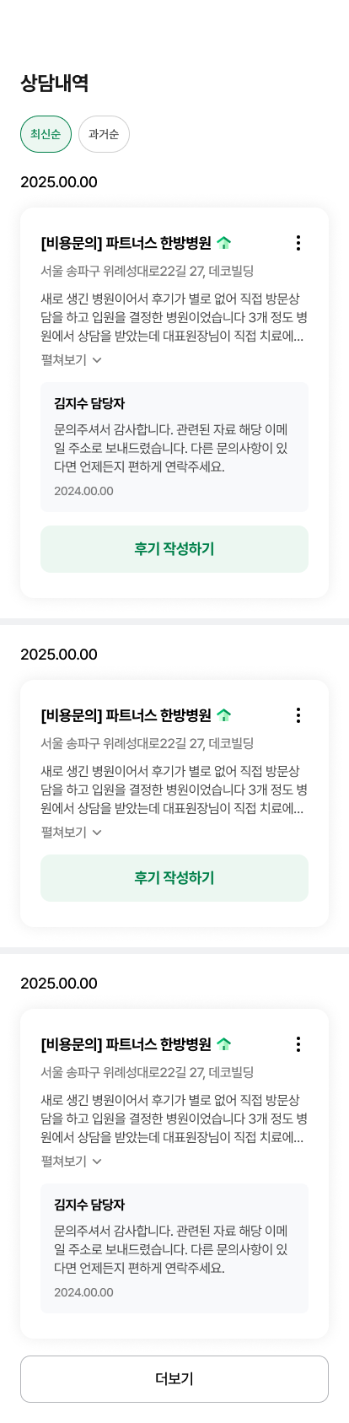The width and height of the screenshot is (349, 1423).
Task: Click 후기 작성하기 button in first card
Action: pyautogui.click(x=174, y=549)
